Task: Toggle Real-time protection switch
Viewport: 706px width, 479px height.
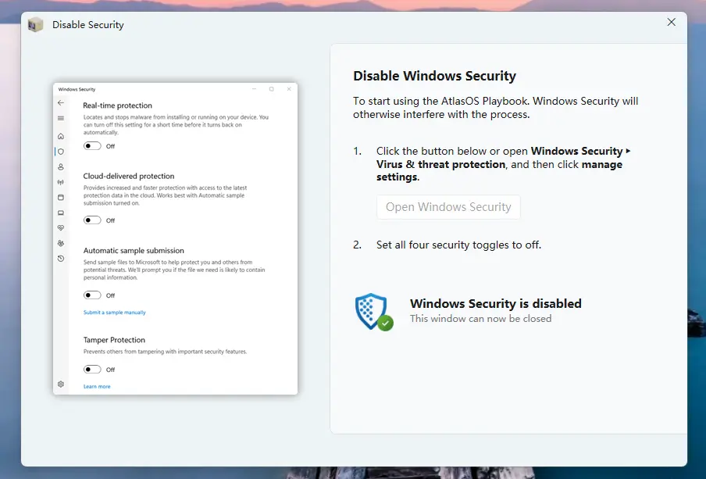Action: pos(92,146)
